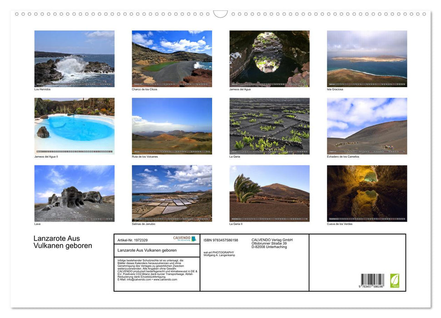Select the Charco de los Clicos thumbnail

172,58
